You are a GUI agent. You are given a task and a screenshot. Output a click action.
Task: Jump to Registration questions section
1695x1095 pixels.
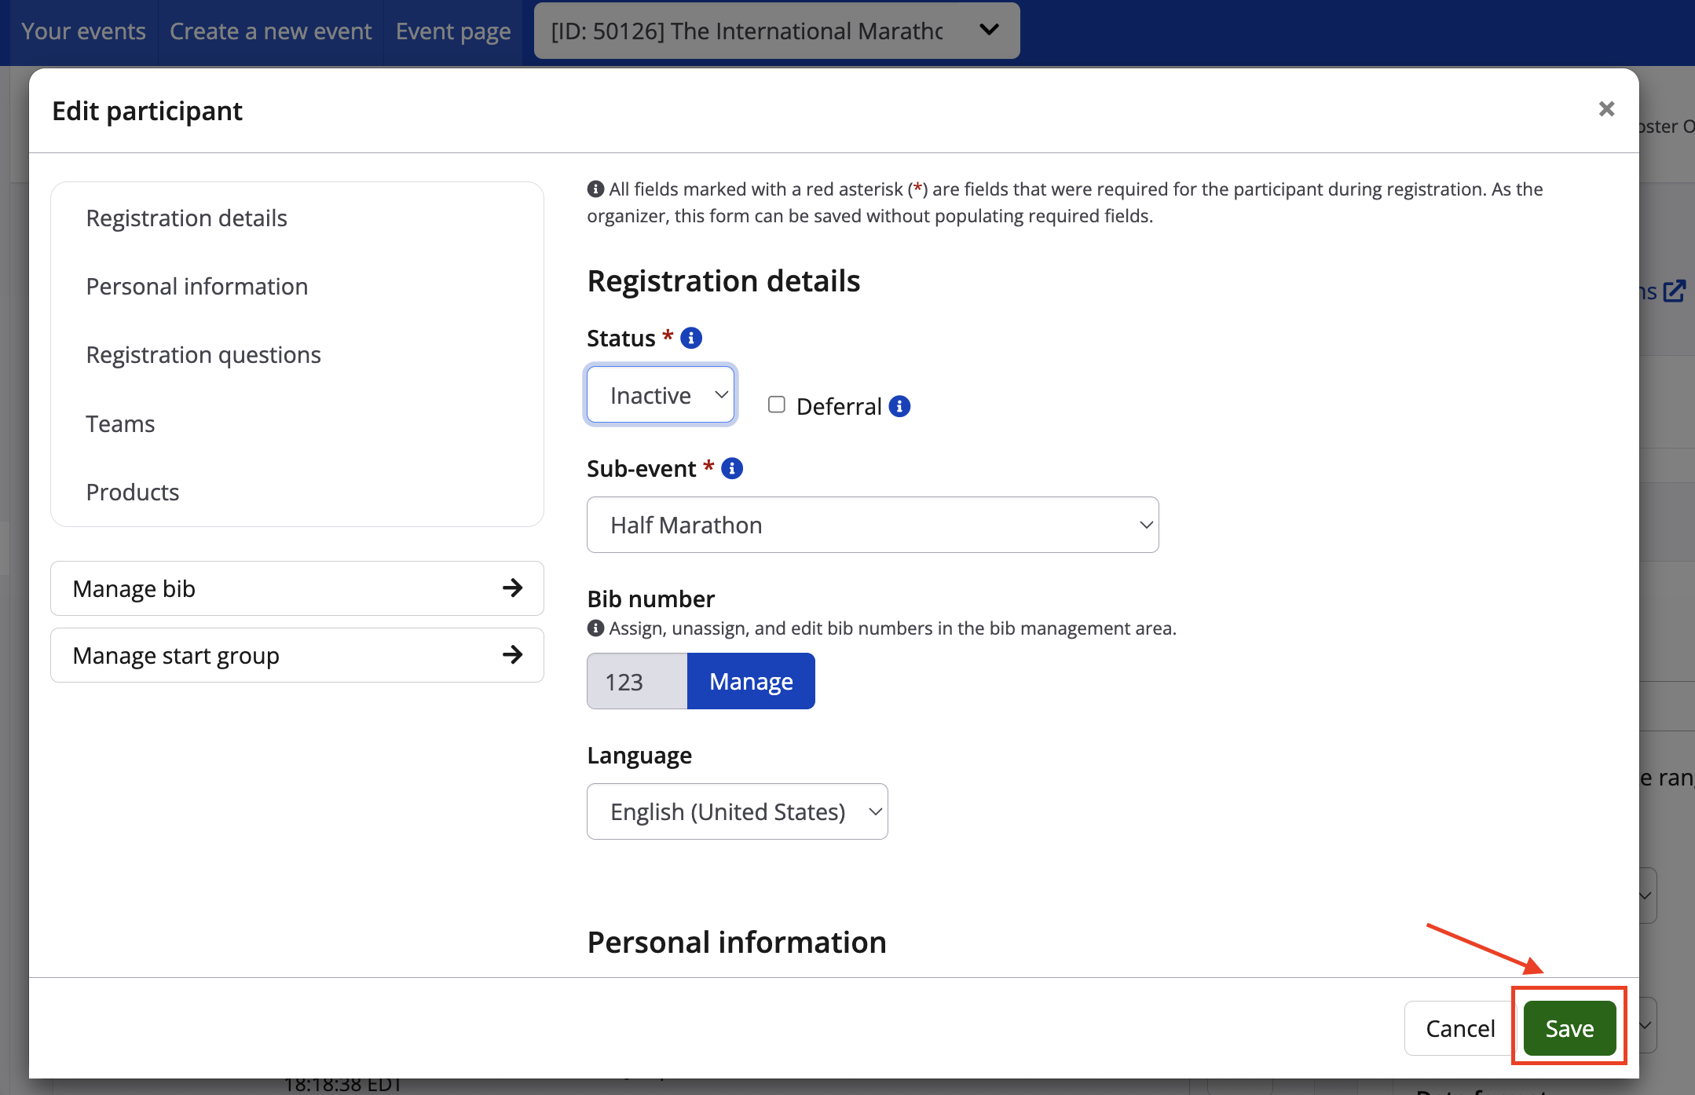[x=203, y=355]
